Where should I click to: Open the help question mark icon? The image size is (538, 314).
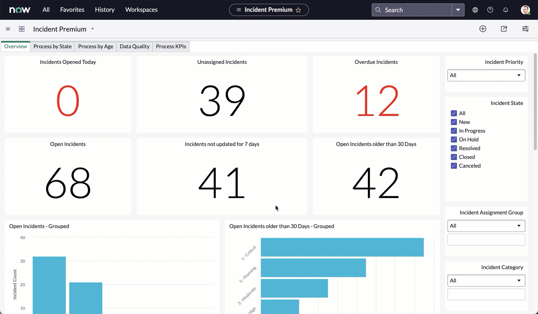coord(490,10)
